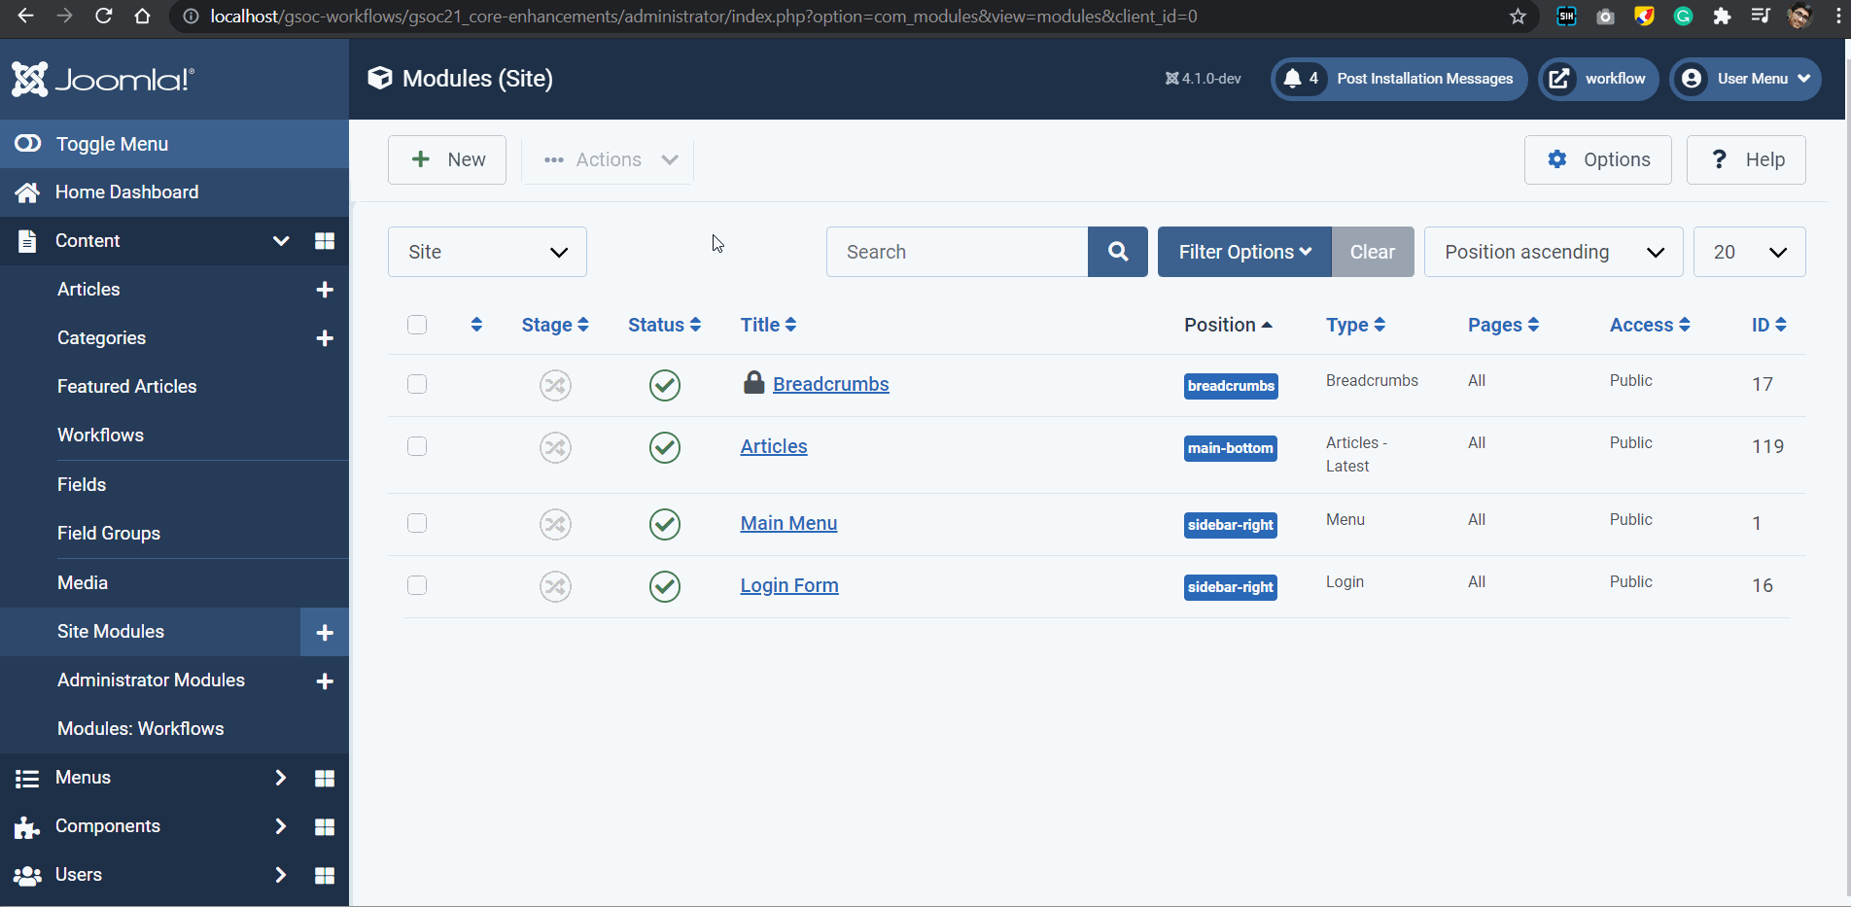
Task: Add new category via plus icon
Action: (325, 338)
